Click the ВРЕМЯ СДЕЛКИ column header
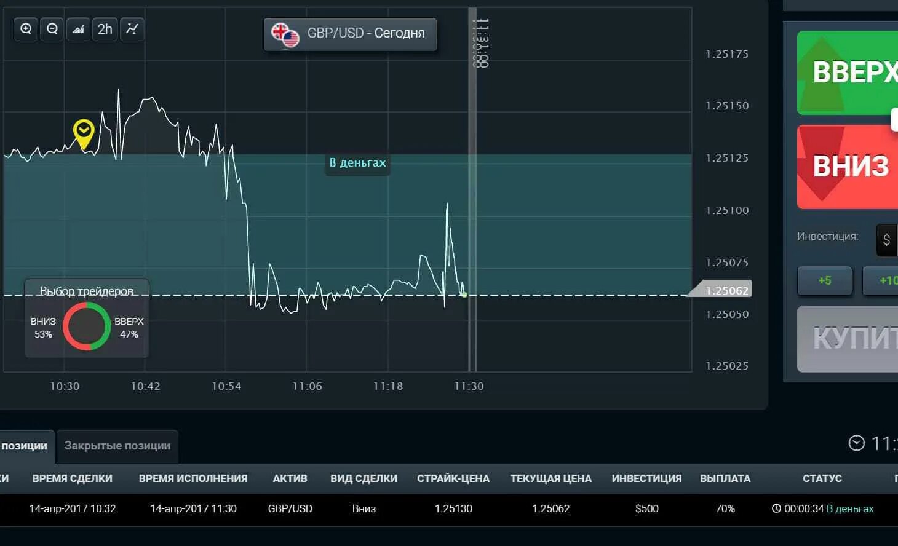Screen dimensions: 898x546 tap(73, 478)
